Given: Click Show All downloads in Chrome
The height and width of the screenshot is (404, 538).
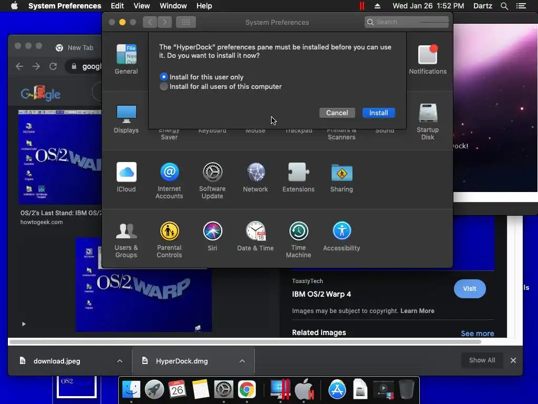Looking at the screenshot, I should pyautogui.click(x=482, y=360).
